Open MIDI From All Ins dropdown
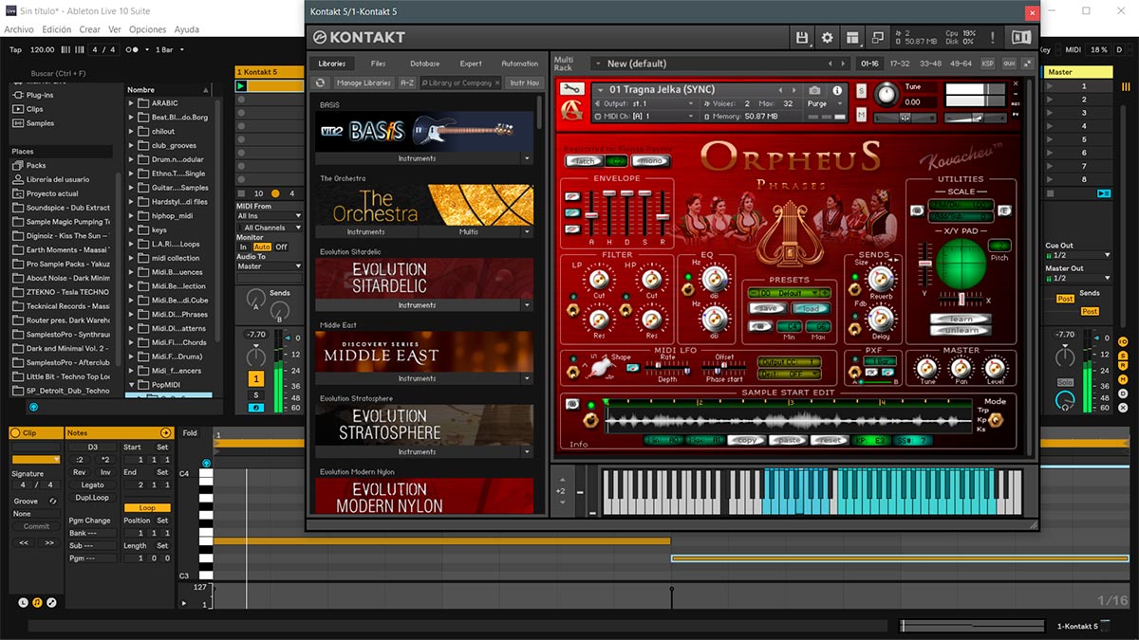This screenshot has width=1139, height=640. 270,216
